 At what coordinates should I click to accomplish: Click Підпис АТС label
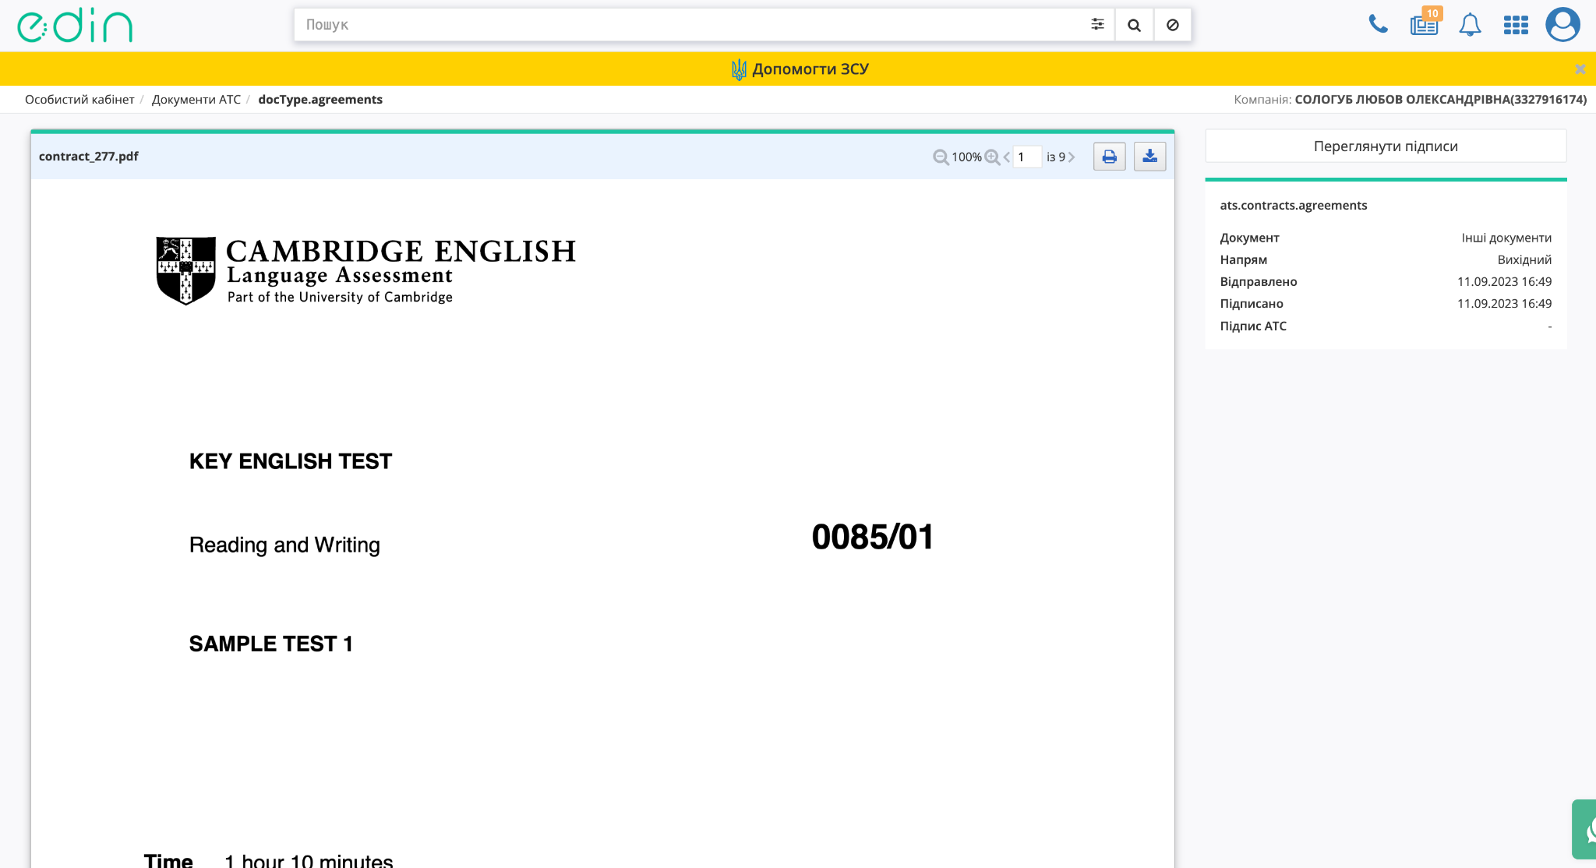tap(1253, 326)
